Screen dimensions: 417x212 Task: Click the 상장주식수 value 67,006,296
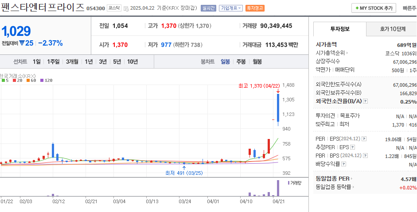405,62
